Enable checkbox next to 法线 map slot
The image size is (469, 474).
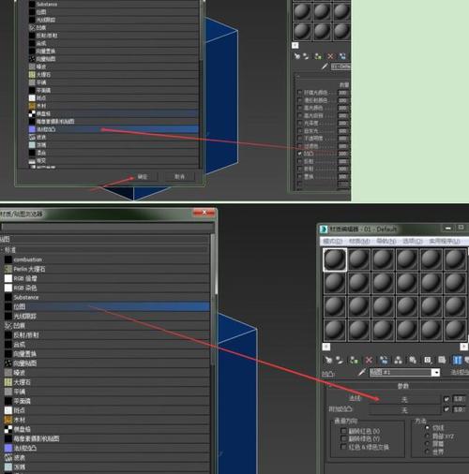[x=446, y=399]
